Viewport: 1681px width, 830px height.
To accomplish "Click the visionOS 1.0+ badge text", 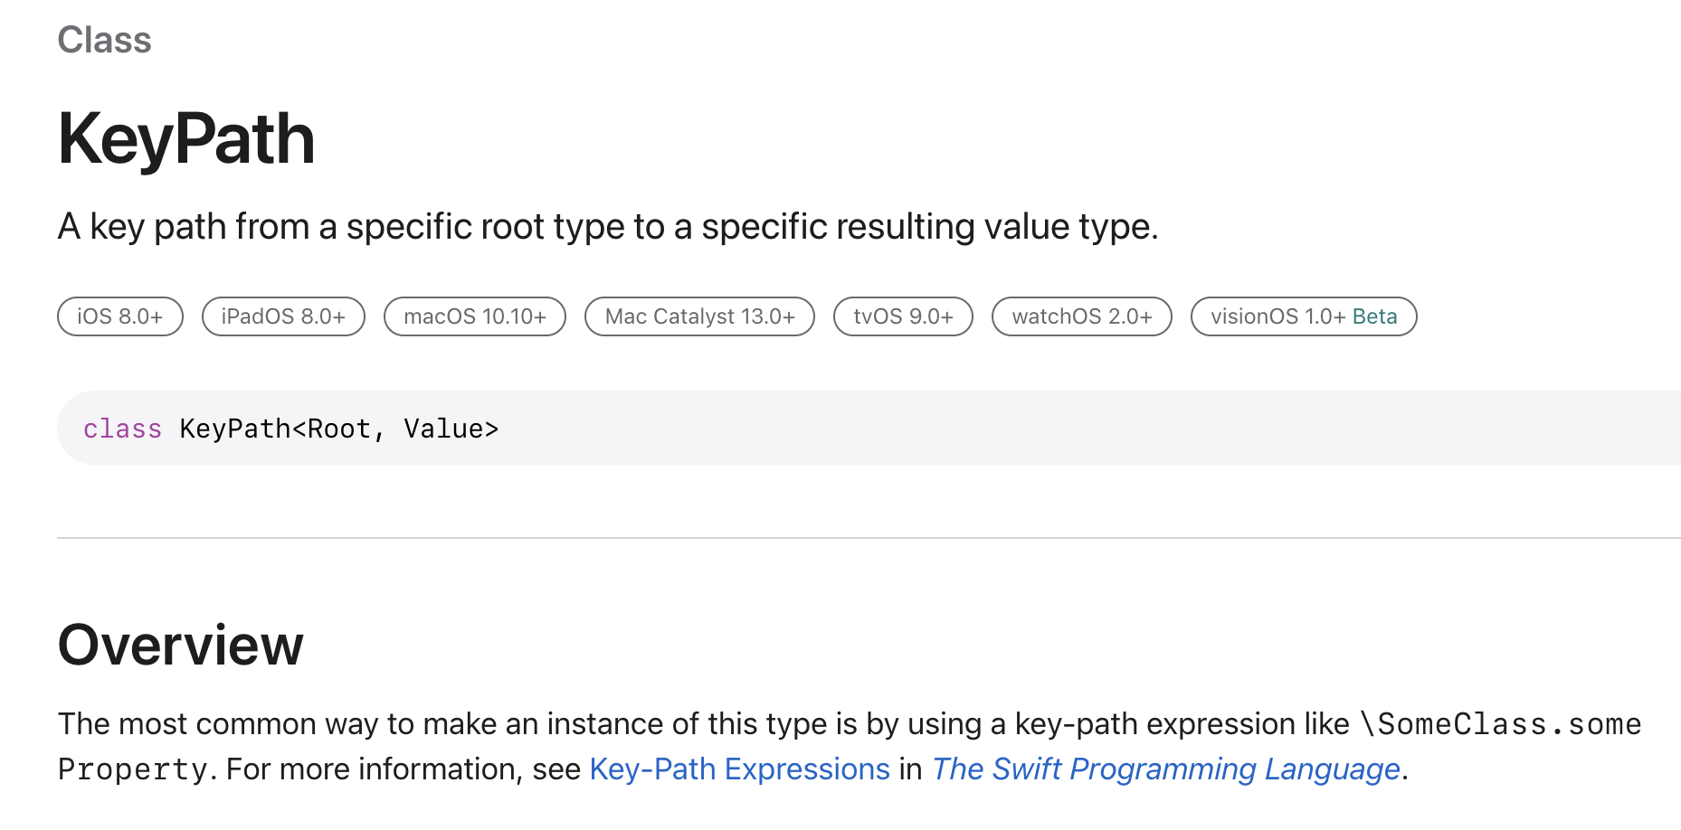I will point(1277,316).
